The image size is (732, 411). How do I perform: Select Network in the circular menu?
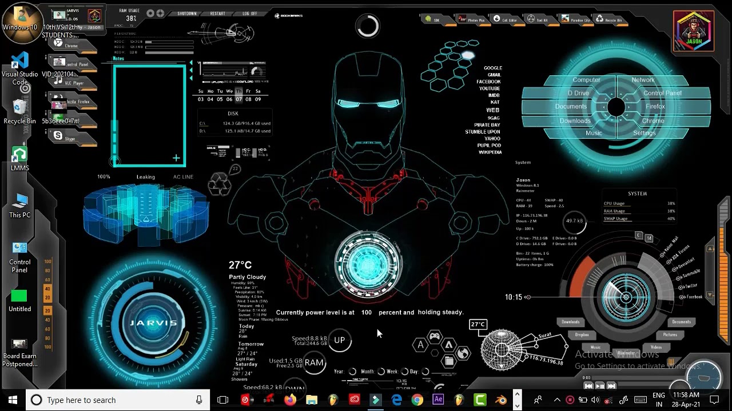[643, 80]
